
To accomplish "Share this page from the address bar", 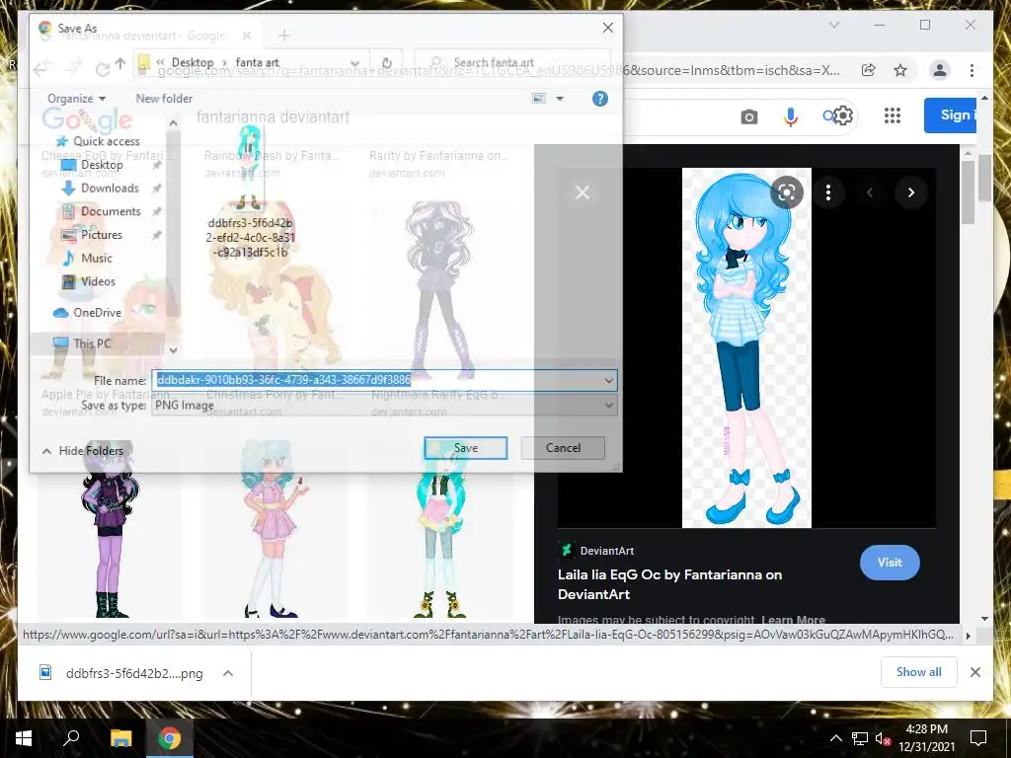I will tap(868, 70).
